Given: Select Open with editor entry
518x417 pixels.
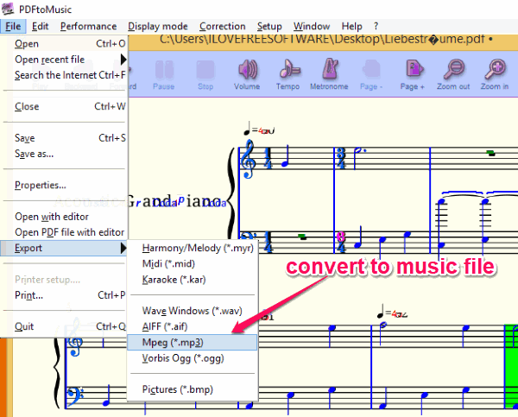Looking at the screenshot, I should (65, 217).
